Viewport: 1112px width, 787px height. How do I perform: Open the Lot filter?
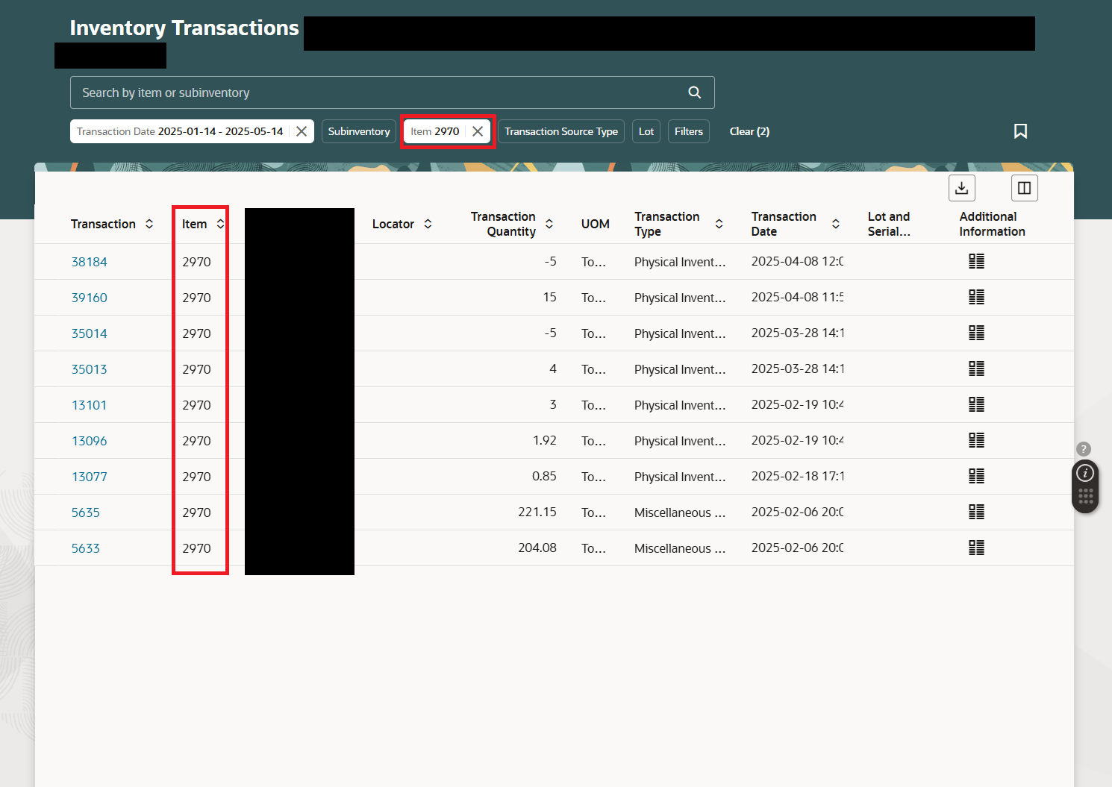point(646,131)
